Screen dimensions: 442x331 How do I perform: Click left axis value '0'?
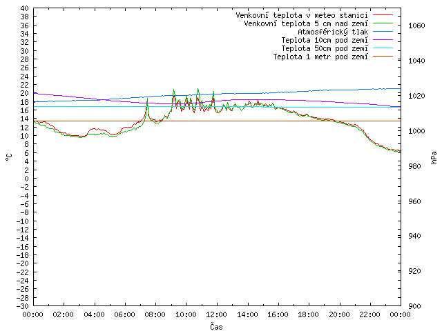[27, 179]
